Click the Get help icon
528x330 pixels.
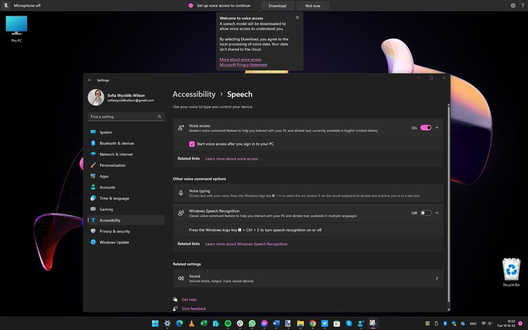[175, 300]
